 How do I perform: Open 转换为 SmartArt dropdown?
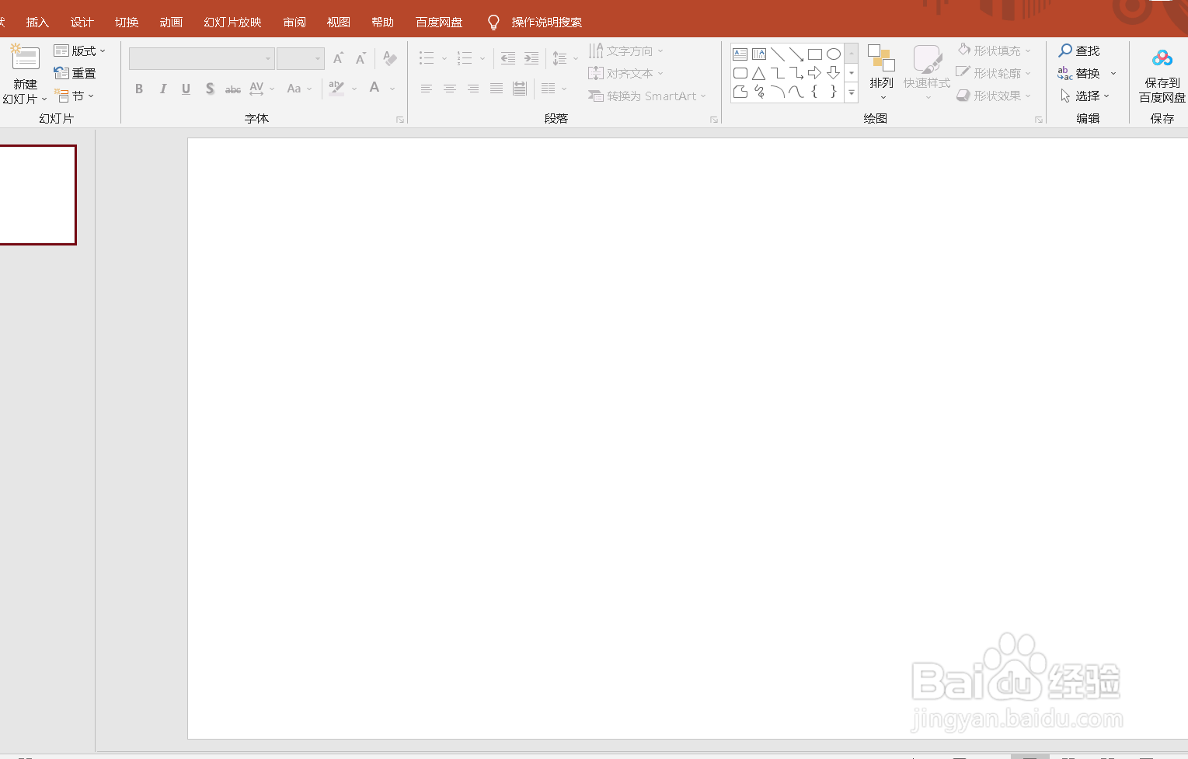[x=647, y=96]
